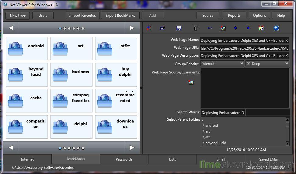
Task: Click the edit calendar pencil icon
Action: (x=162, y=28)
